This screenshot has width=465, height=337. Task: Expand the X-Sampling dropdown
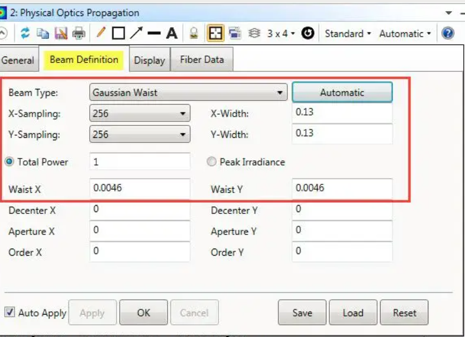coord(140,113)
